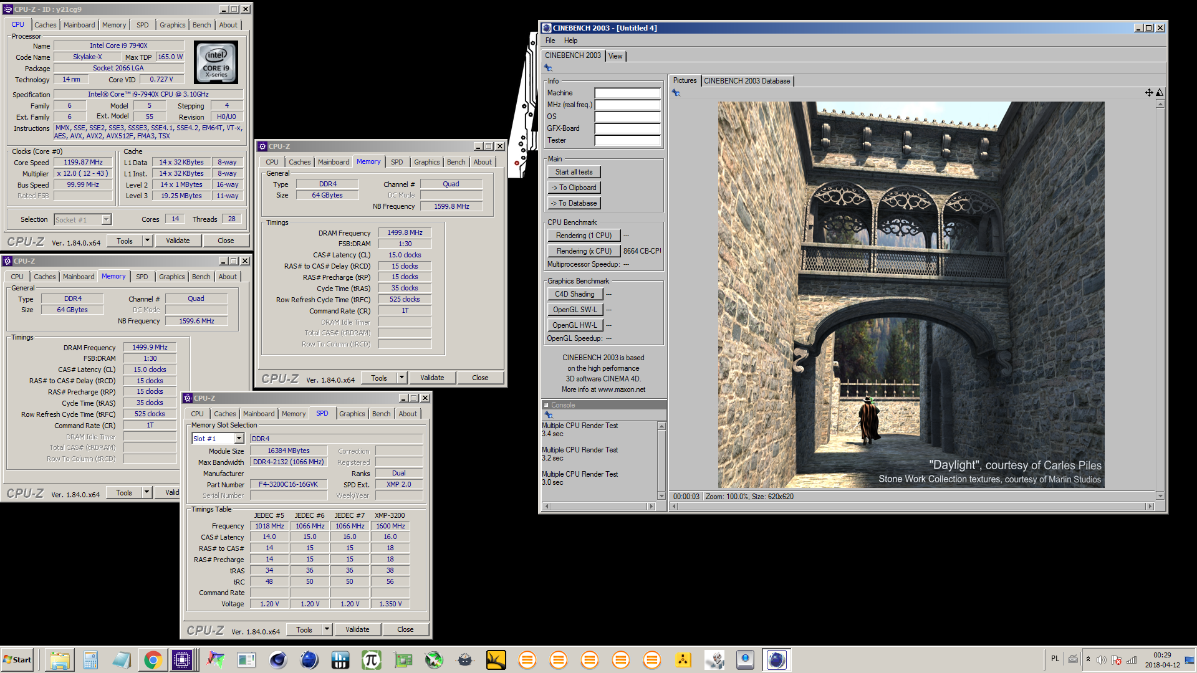
Task: Click the MHz (real freq.) input field
Action: pos(627,105)
